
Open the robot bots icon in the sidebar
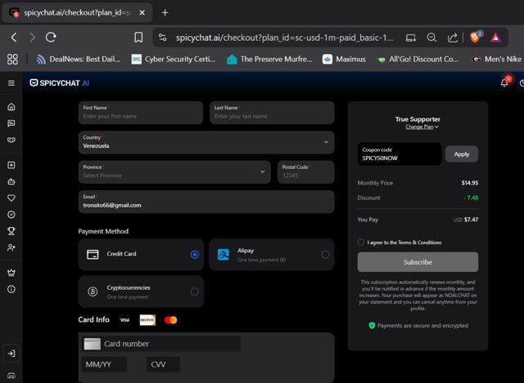click(11, 181)
